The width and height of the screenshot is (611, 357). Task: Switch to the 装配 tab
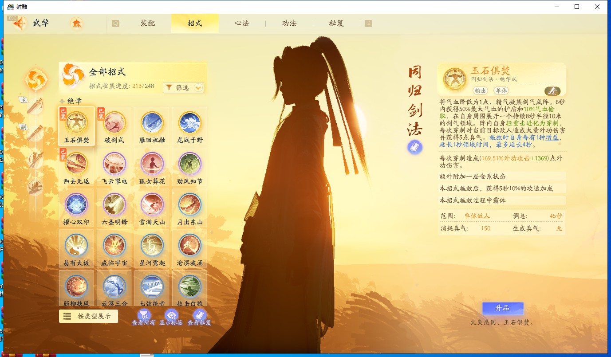(x=148, y=23)
